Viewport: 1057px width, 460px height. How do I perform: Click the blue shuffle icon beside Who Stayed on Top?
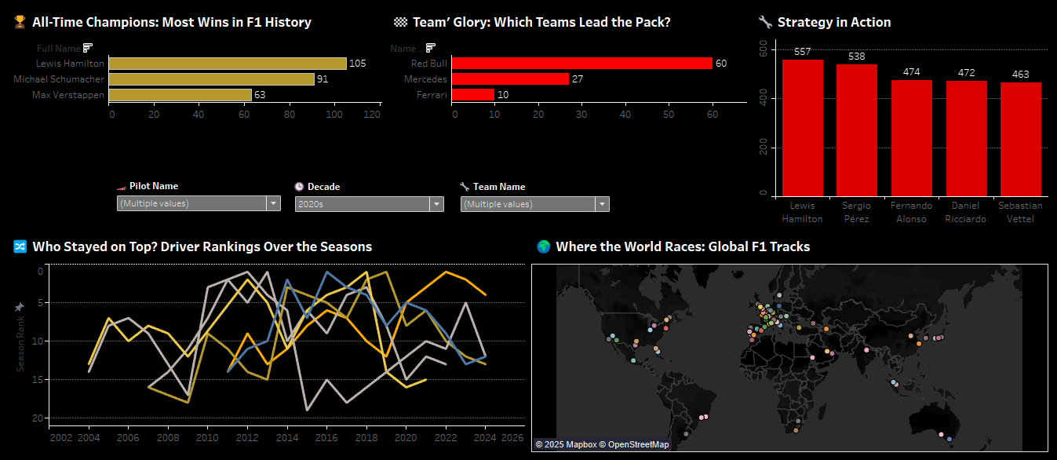pos(20,246)
